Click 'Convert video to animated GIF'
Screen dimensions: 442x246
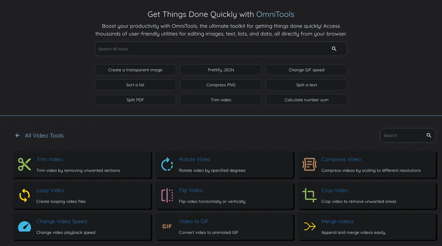[208, 232]
